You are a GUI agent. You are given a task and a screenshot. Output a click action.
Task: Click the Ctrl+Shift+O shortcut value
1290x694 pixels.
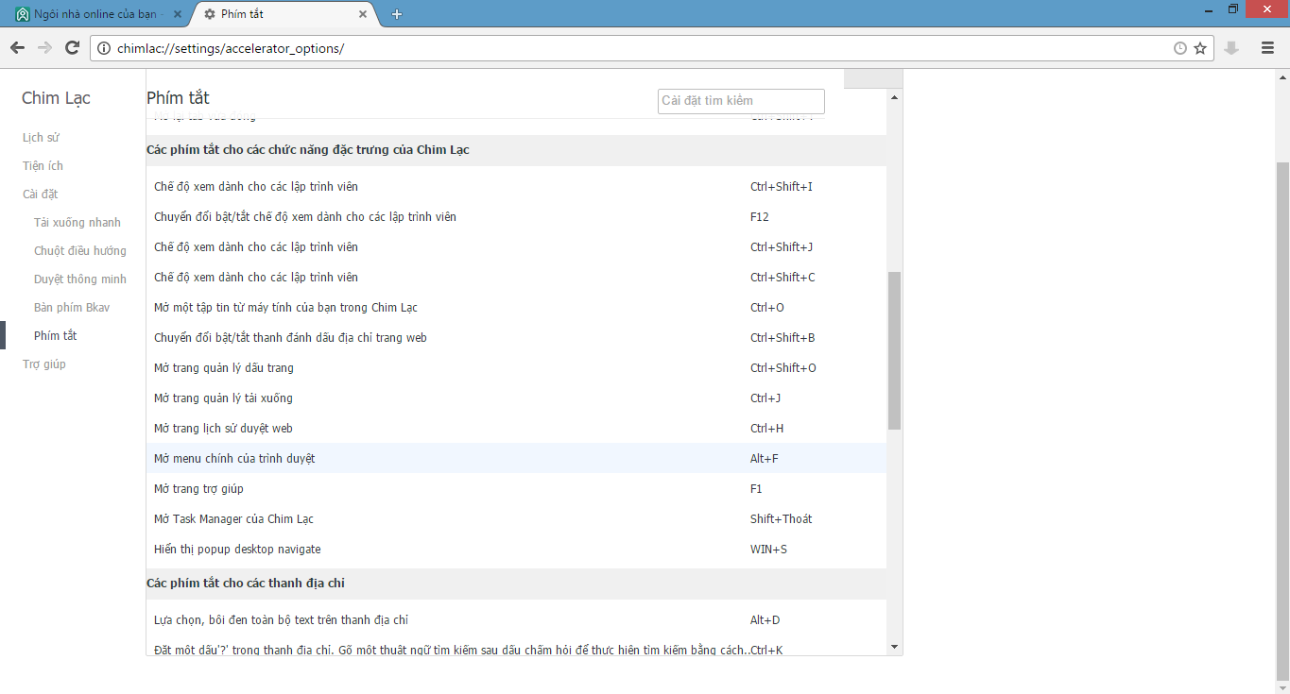point(783,368)
